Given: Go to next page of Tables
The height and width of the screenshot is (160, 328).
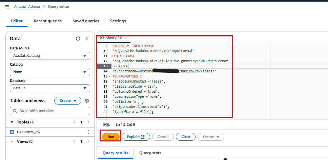Looking at the screenshot, I should [x=88, y=122].
